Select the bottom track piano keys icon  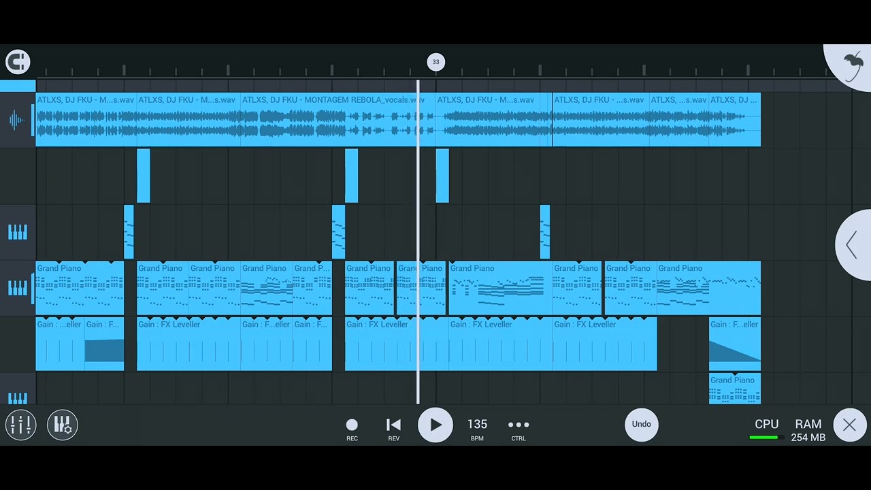pos(18,398)
